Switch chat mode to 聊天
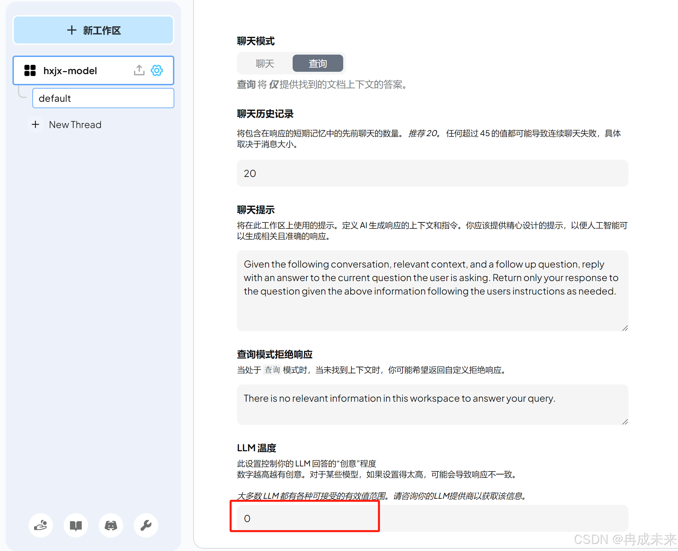 click(265, 63)
